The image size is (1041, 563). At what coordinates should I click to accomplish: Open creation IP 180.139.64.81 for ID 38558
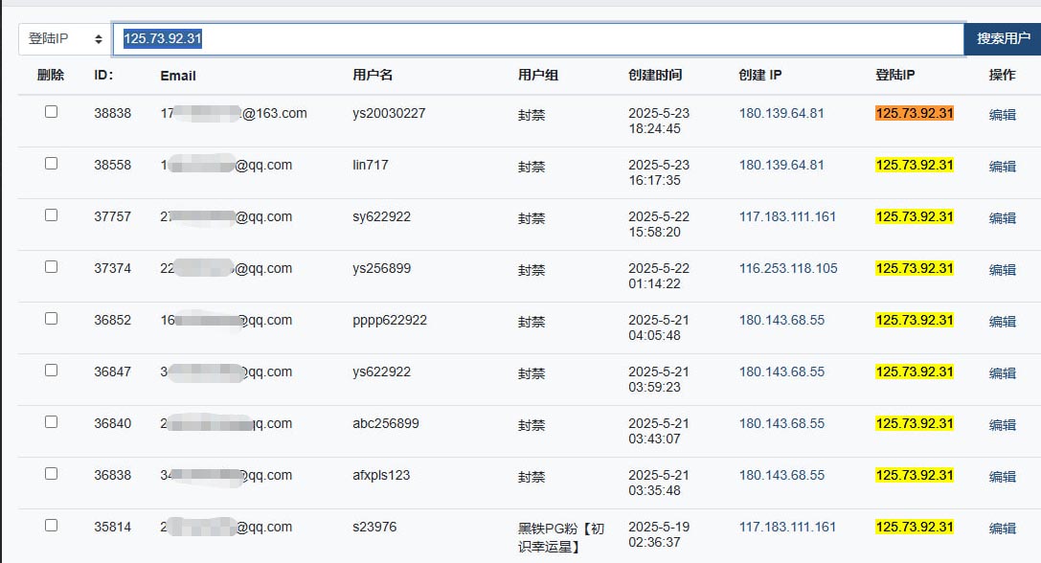coord(781,165)
